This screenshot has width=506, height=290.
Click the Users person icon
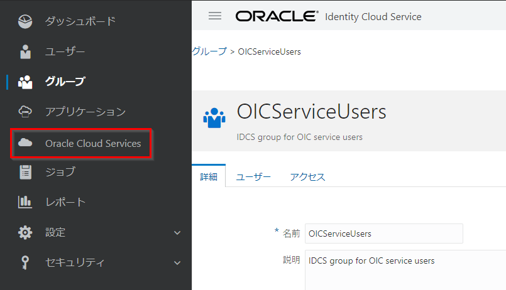click(x=25, y=51)
